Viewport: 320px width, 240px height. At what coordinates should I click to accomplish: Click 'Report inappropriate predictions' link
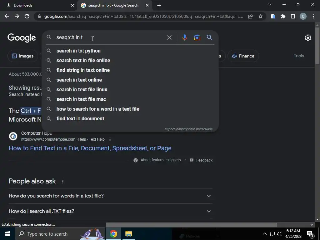[188, 129]
